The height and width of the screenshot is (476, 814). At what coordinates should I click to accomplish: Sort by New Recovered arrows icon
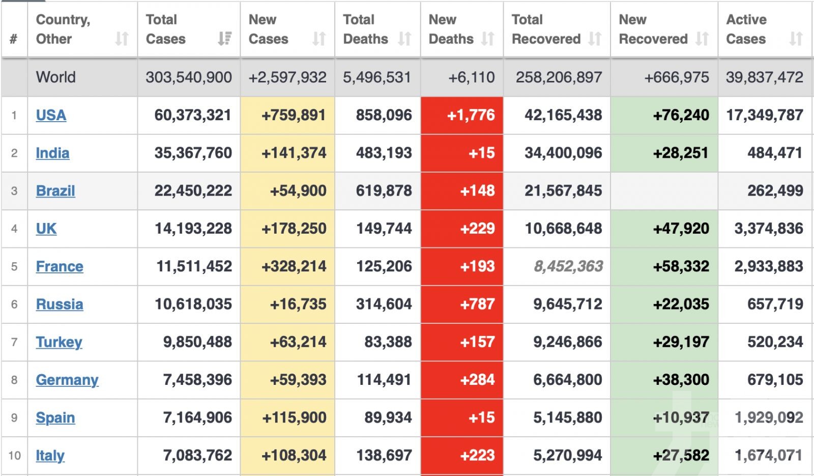702,39
